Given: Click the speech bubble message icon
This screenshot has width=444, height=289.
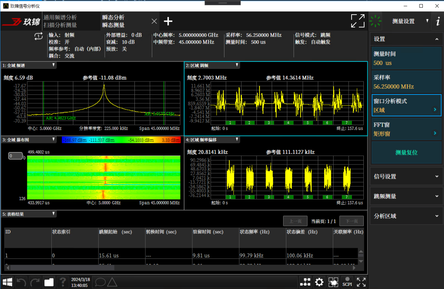Looking at the screenshot, I should 100,282.
